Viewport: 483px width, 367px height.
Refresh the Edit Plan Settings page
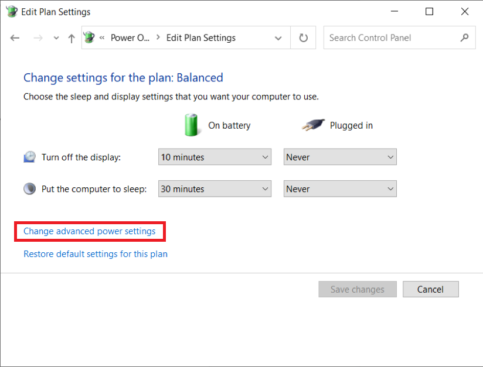pyautogui.click(x=304, y=37)
